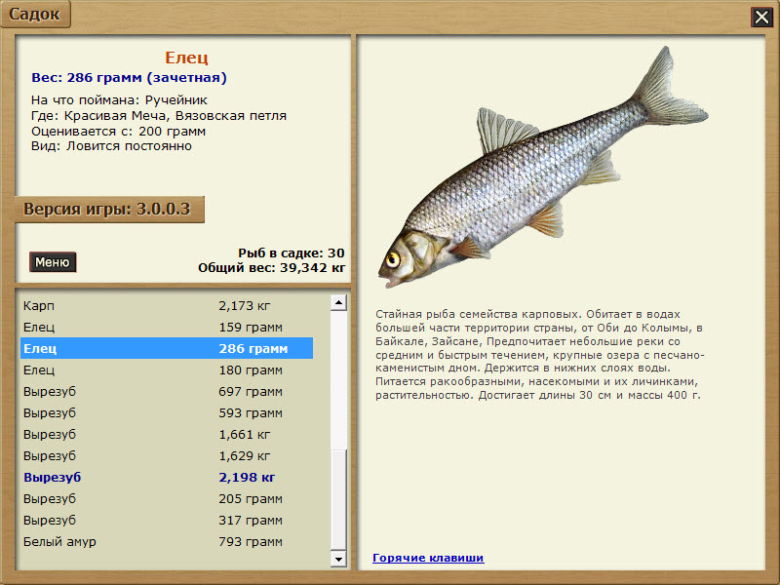Click the Версия игры 3.0.0.3 banner
The width and height of the screenshot is (780, 585).
point(109,210)
